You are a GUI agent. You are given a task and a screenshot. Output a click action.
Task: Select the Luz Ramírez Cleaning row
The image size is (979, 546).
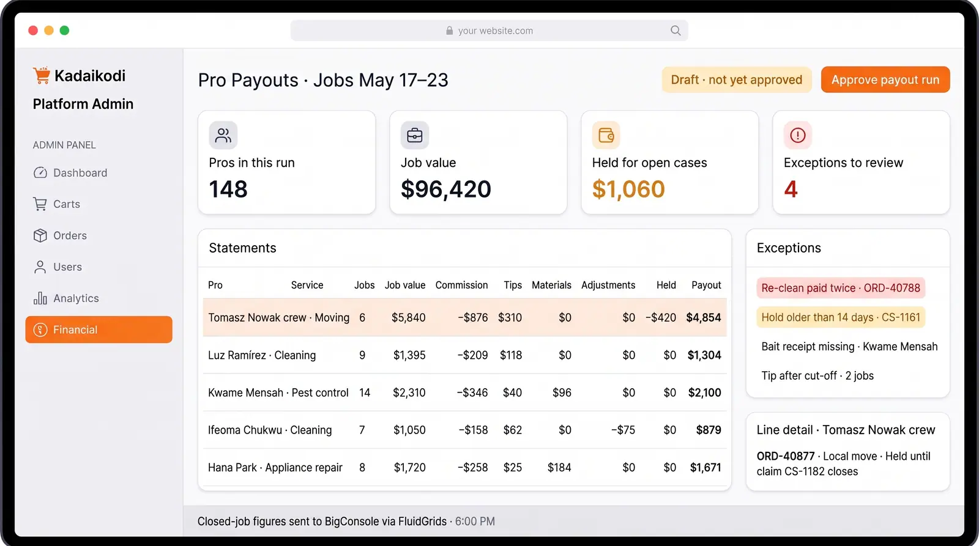(x=465, y=355)
